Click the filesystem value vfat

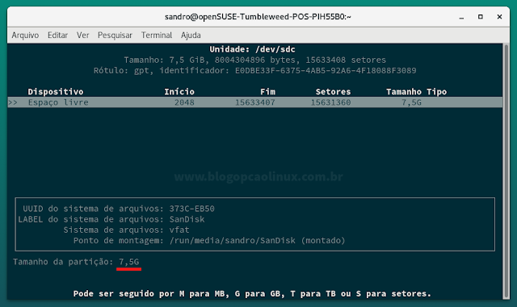179,230
